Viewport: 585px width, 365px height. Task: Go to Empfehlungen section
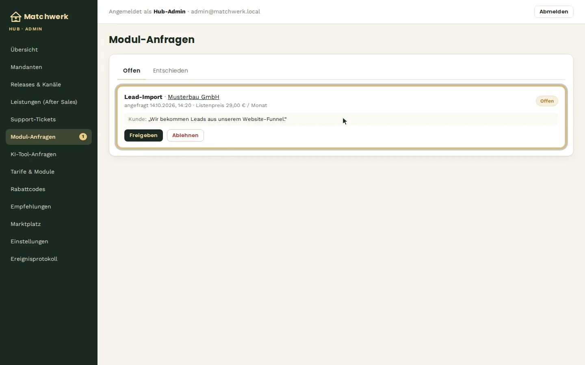[x=49, y=206]
